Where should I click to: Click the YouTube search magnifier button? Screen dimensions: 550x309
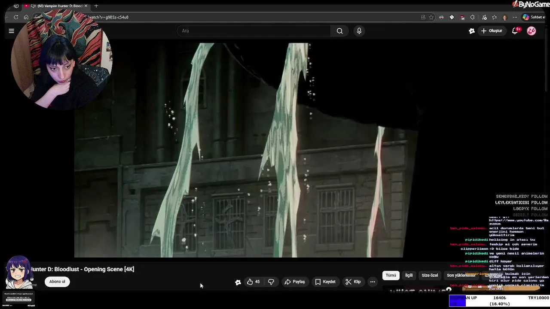(x=339, y=31)
